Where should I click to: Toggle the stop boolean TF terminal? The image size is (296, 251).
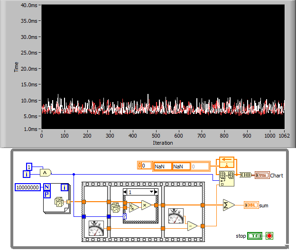coord(255,236)
